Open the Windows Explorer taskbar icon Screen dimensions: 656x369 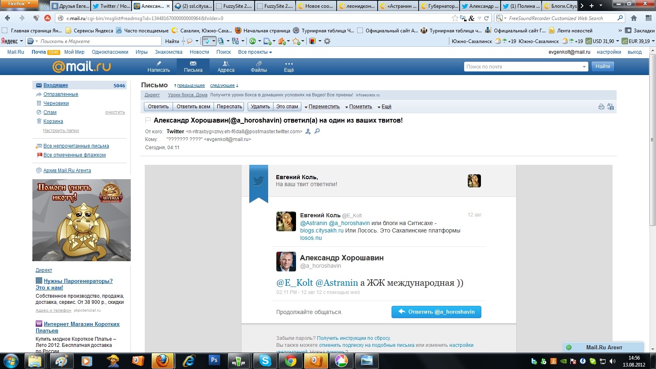pos(35,361)
